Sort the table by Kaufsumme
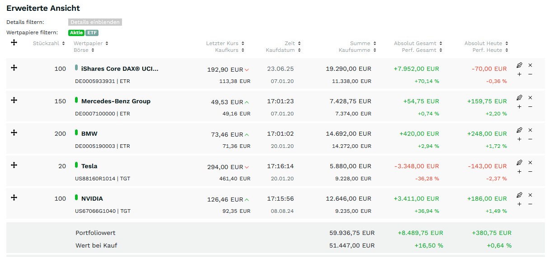This screenshot has height=257, width=549. (357, 50)
